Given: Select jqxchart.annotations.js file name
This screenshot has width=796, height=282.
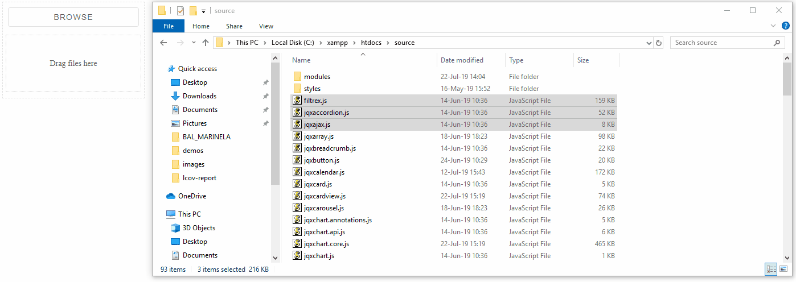Looking at the screenshot, I should (338, 220).
